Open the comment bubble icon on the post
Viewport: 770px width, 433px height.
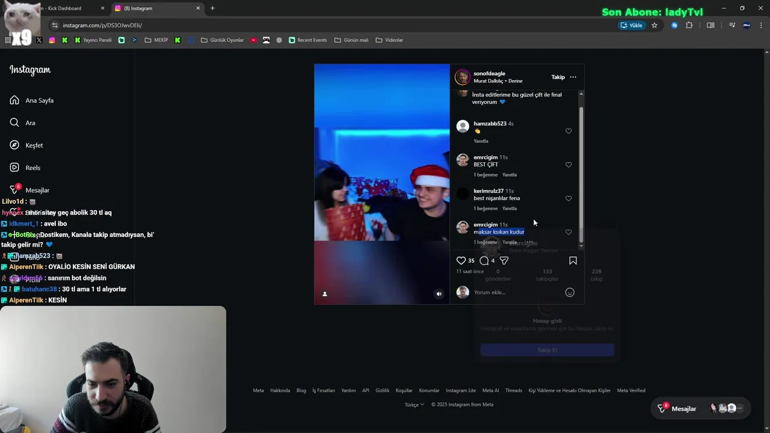pyautogui.click(x=484, y=260)
